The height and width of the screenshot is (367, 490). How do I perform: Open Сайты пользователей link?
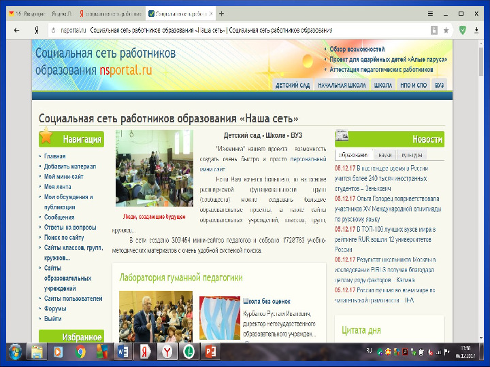tap(73, 298)
